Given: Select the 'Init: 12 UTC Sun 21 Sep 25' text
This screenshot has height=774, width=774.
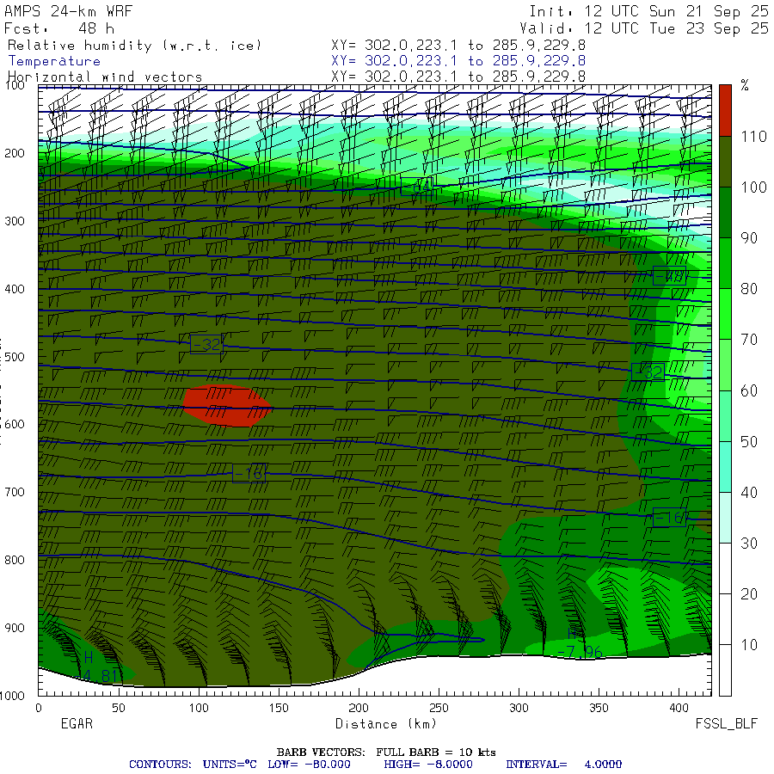Looking at the screenshot, I should (x=648, y=11).
